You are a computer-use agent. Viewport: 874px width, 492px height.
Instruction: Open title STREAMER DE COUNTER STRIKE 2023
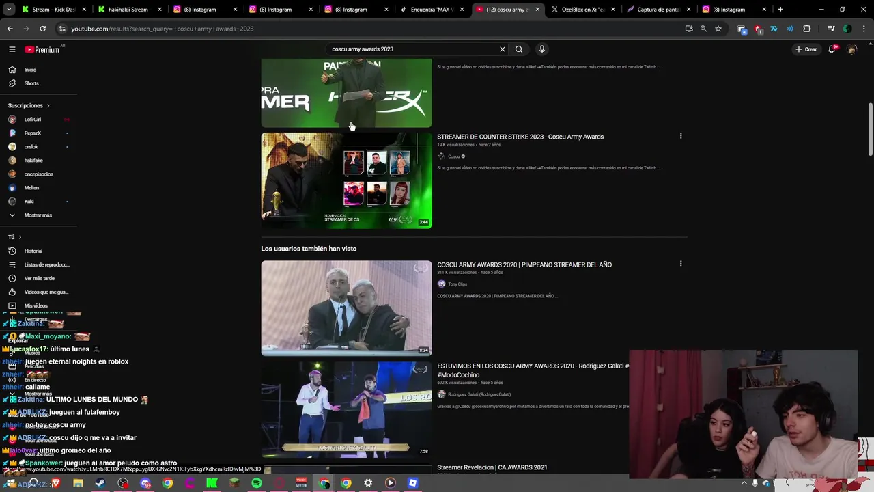tap(520, 137)
